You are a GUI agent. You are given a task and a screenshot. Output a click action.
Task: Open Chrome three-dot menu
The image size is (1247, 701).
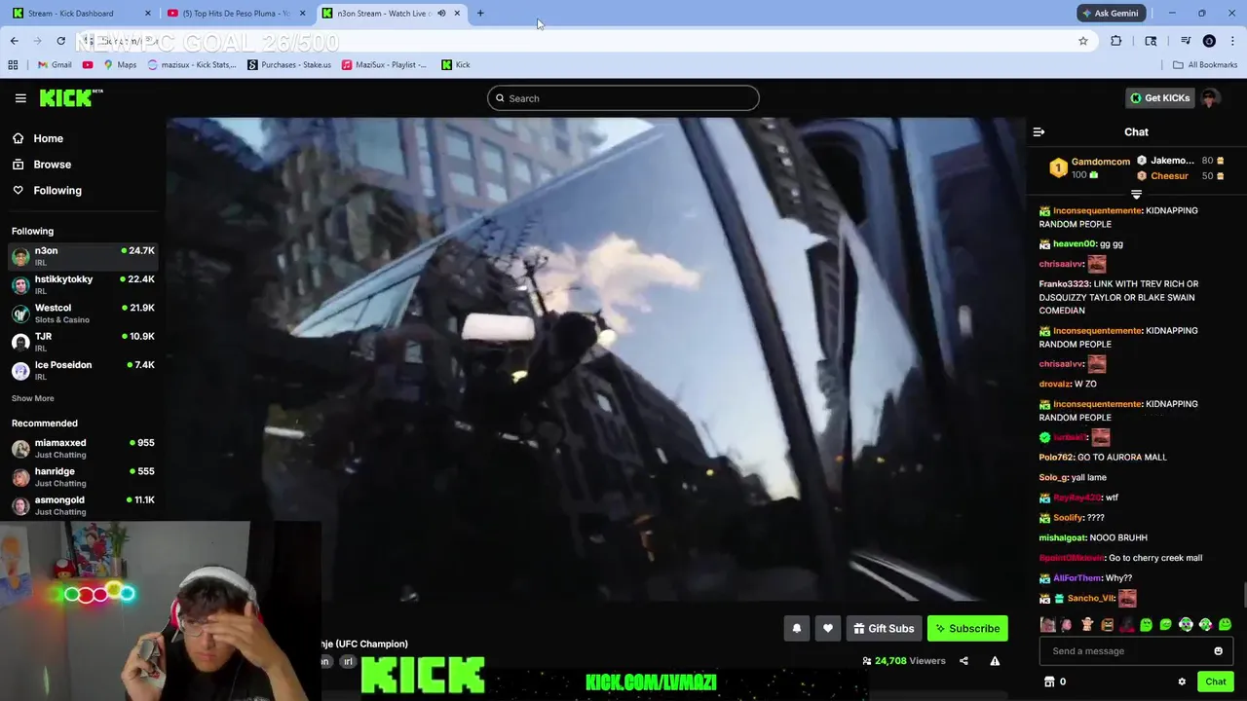coord(1232,41)
